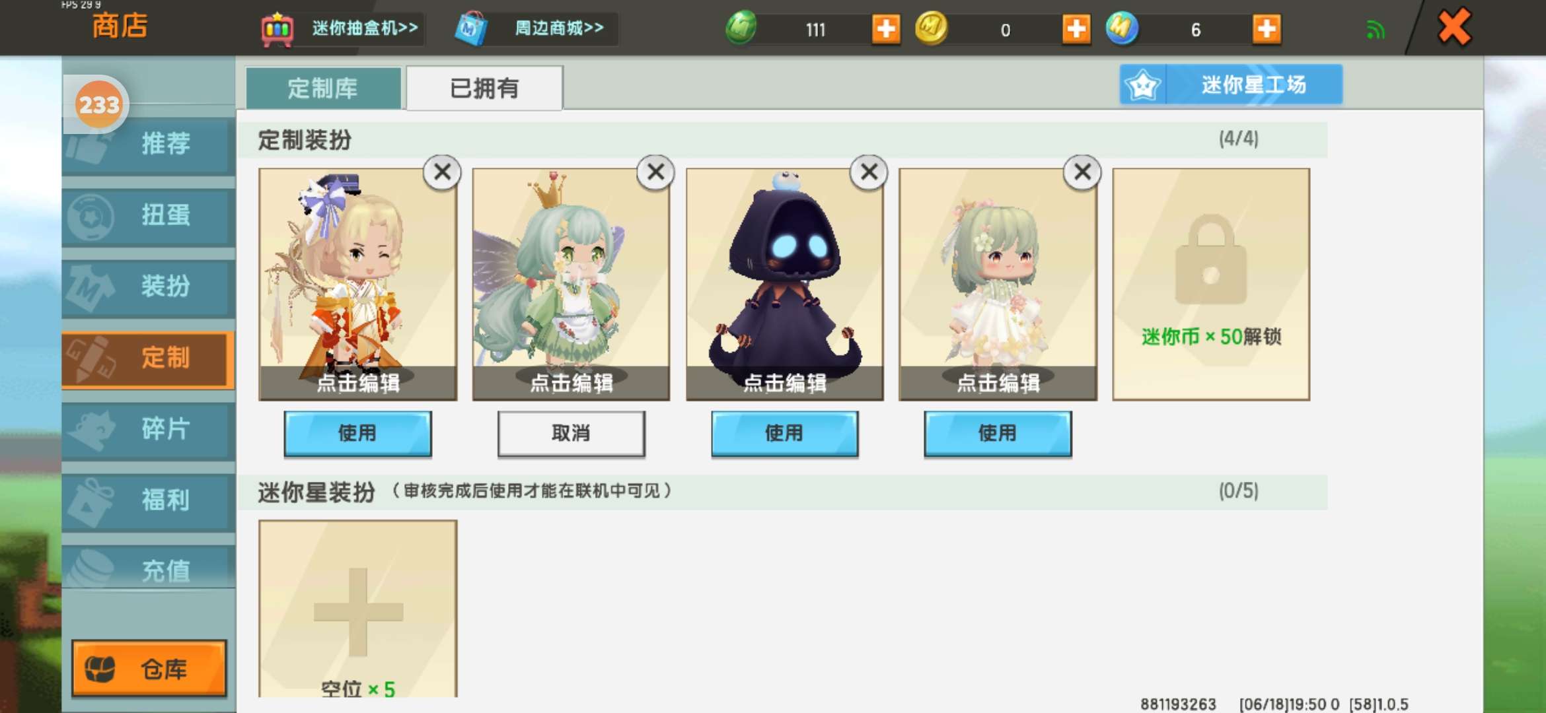Viewport: 1546px width, 713px height.
Task: Switch to the 已拥有 owned tab
Action: (484, 88)
